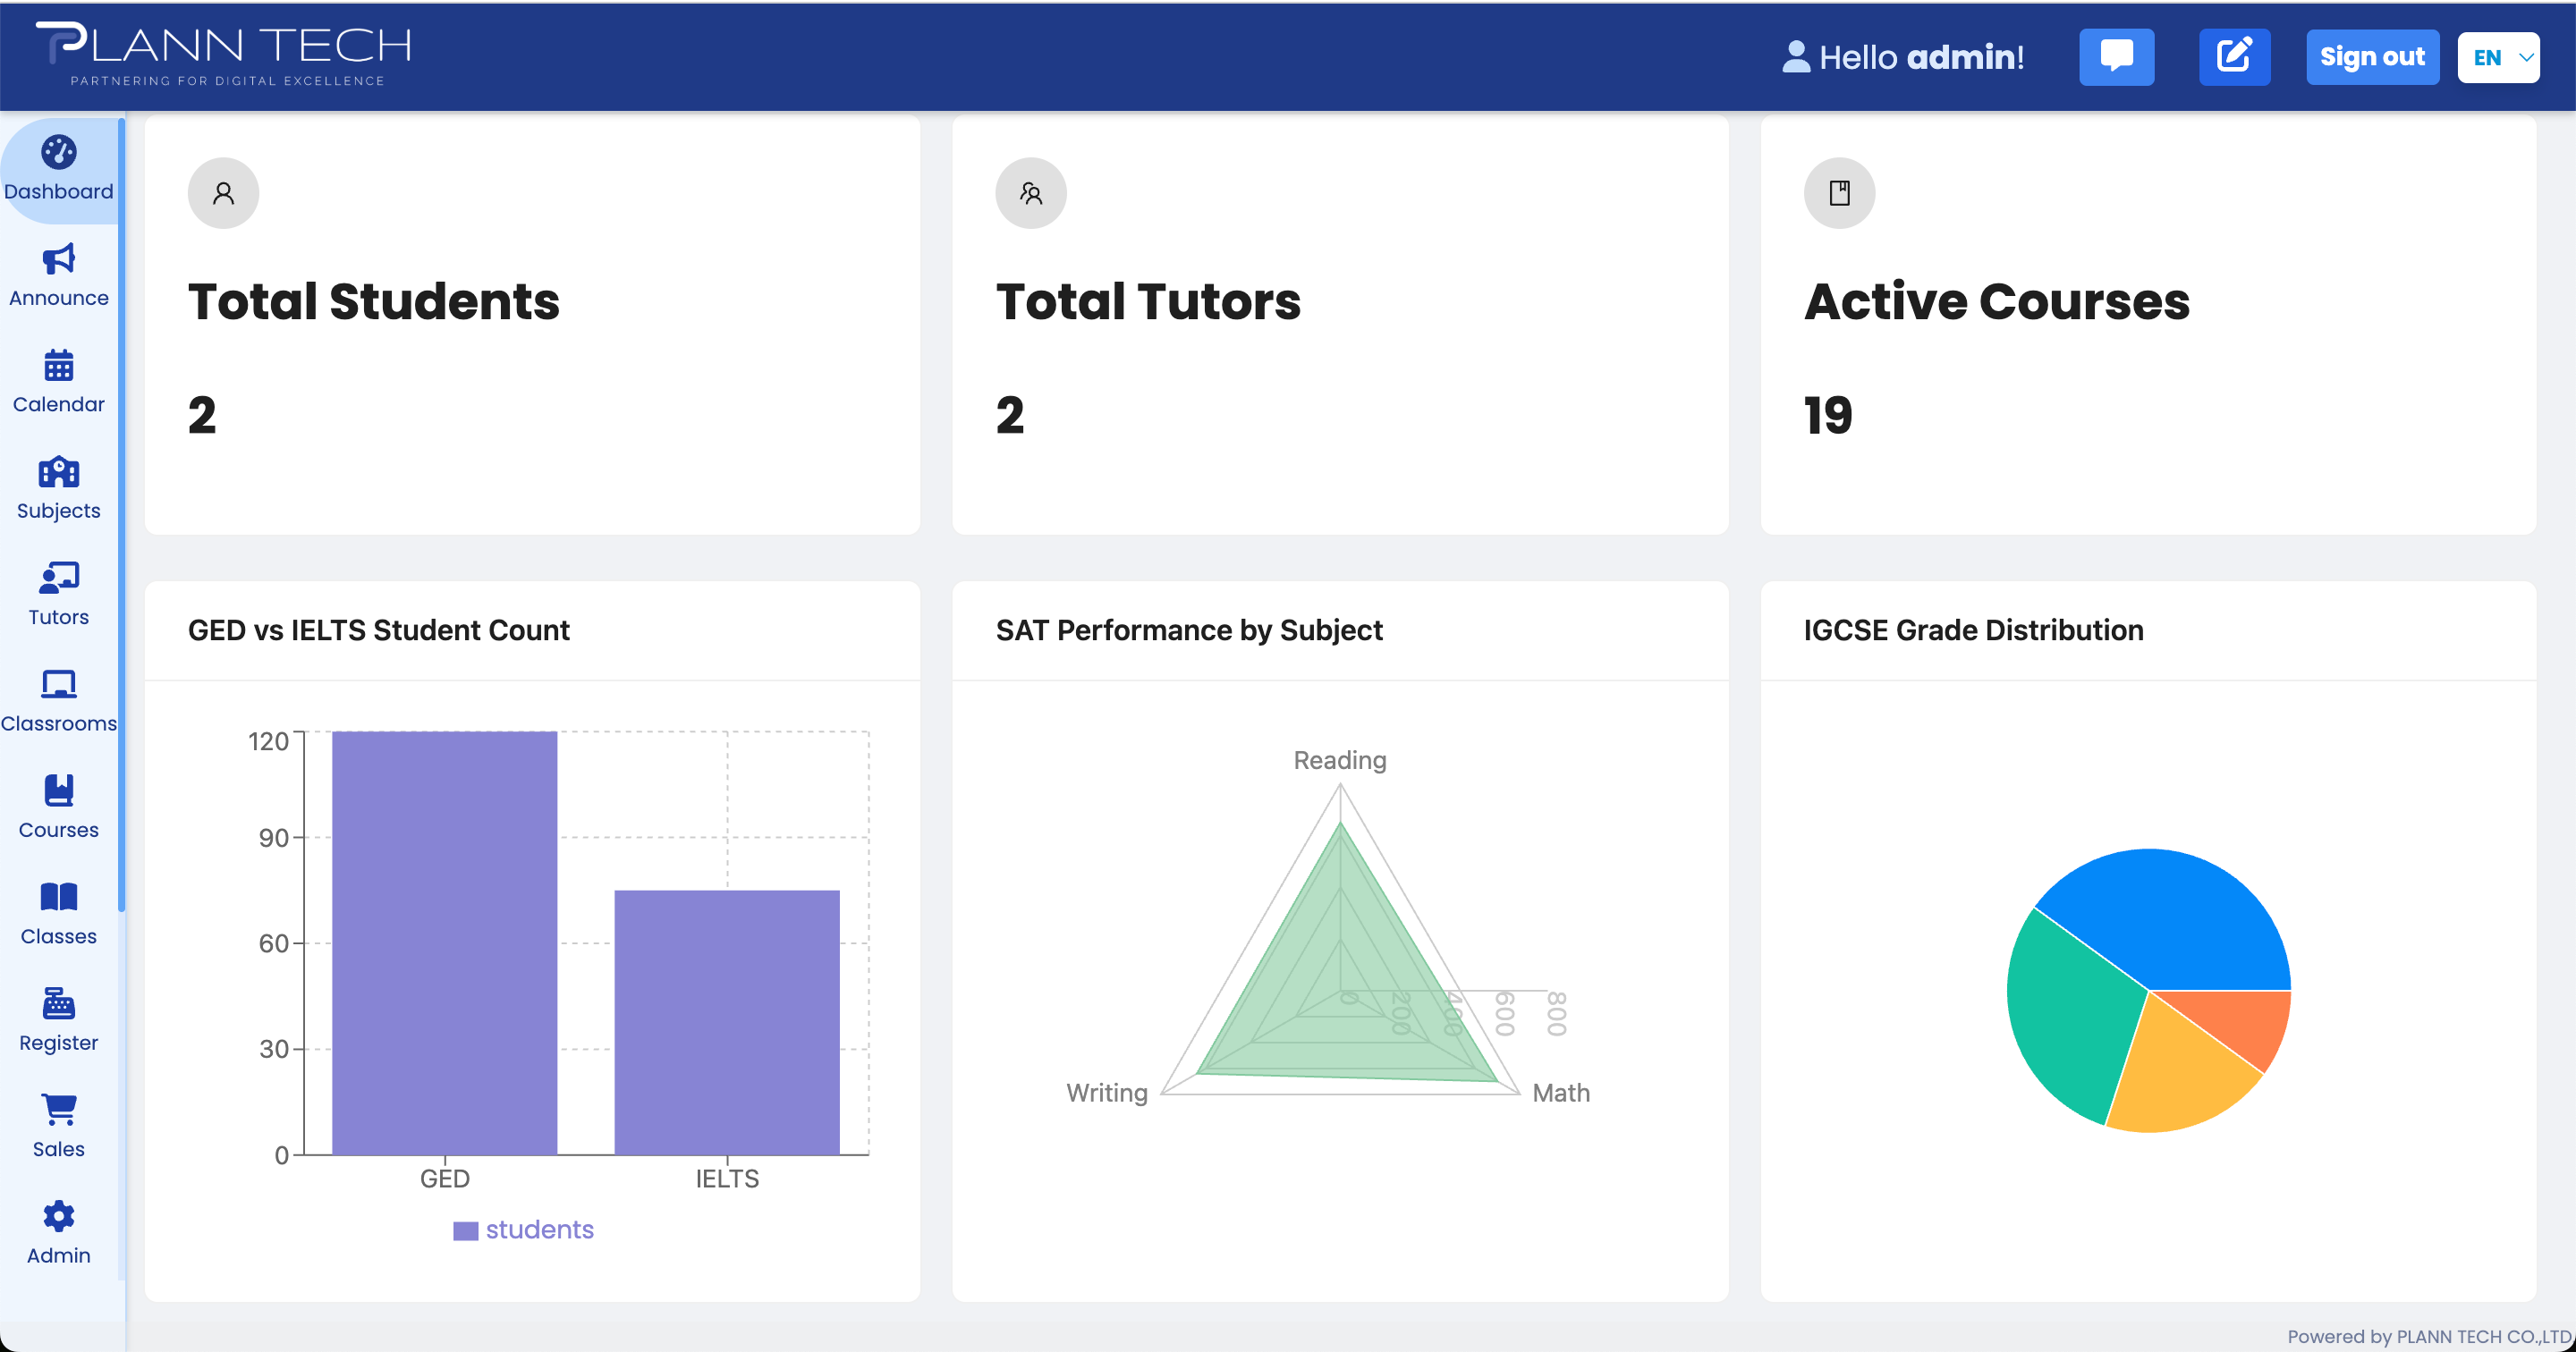Click the compose/edit icon in header
The image size is (2576, 1352).
tap(2234, 56)
